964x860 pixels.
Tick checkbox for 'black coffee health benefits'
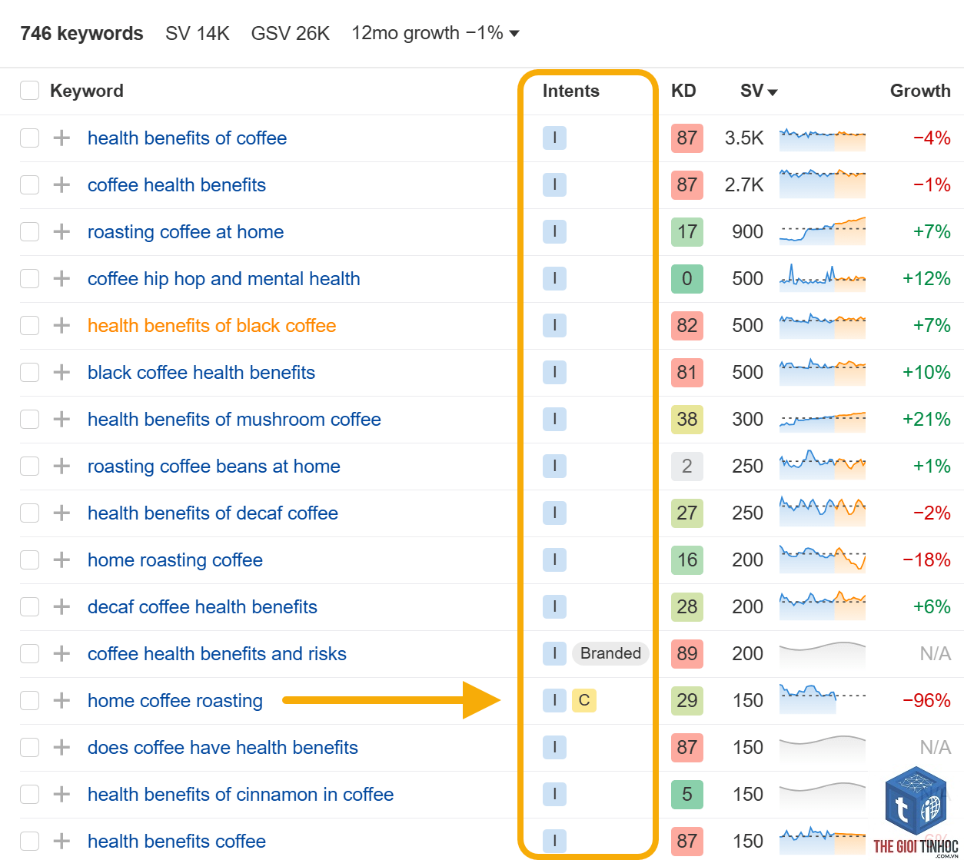pyautogui.click(x=29, y=373)
